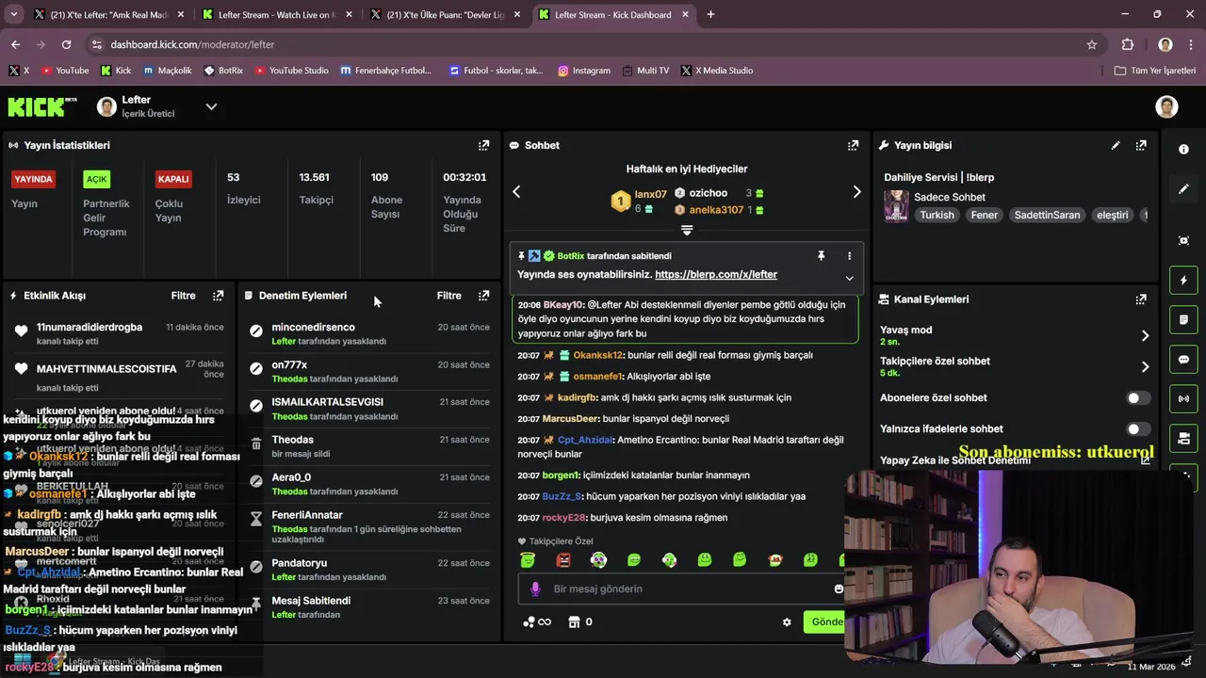Show next gifters with right arrow

point(856,192)
